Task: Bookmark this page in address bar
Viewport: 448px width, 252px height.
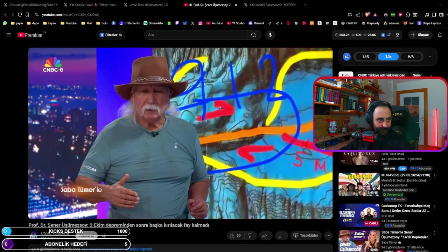Action: (x=27, y=15)
